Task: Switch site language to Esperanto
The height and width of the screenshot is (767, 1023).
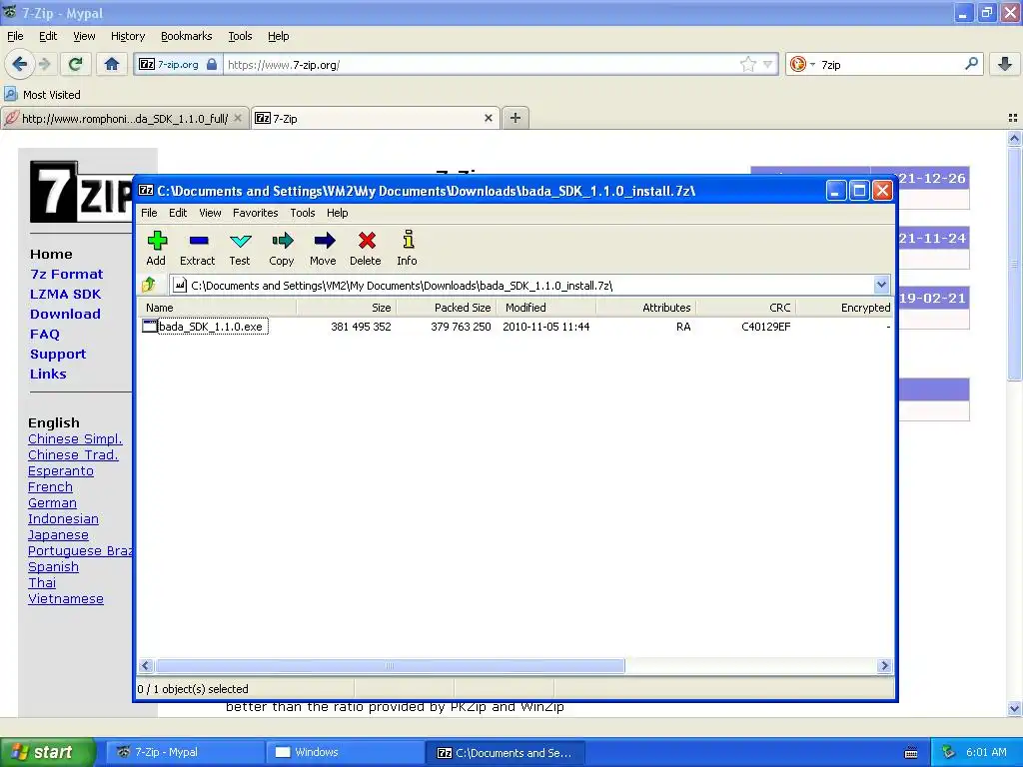Action: [x=61, y=471]
